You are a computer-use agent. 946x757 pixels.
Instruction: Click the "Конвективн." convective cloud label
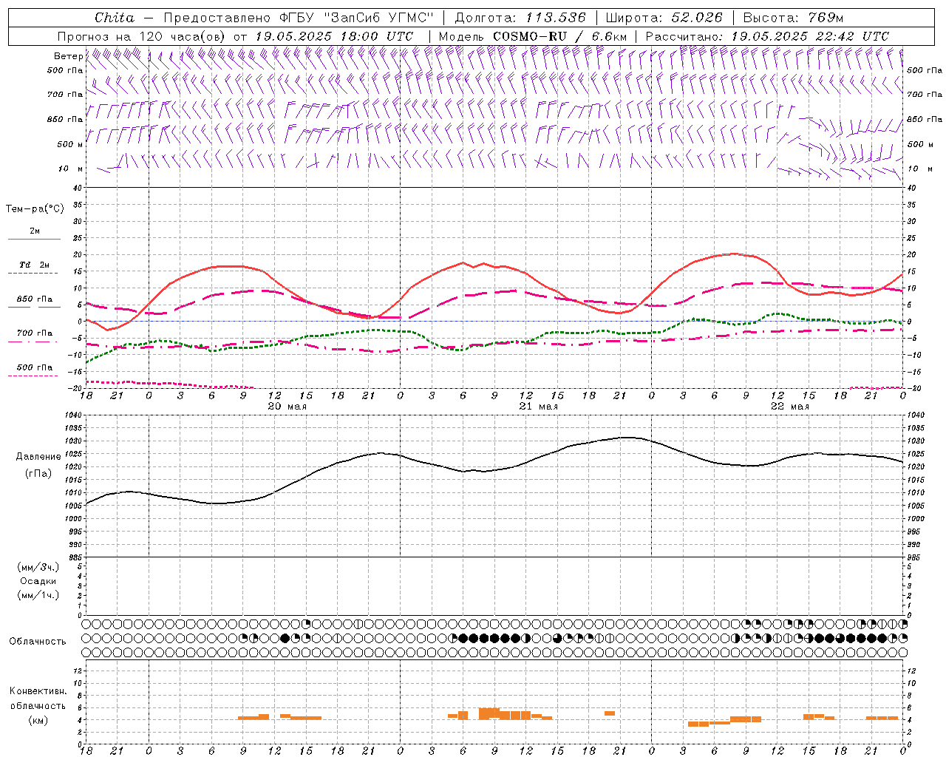(x=38, y=691)
